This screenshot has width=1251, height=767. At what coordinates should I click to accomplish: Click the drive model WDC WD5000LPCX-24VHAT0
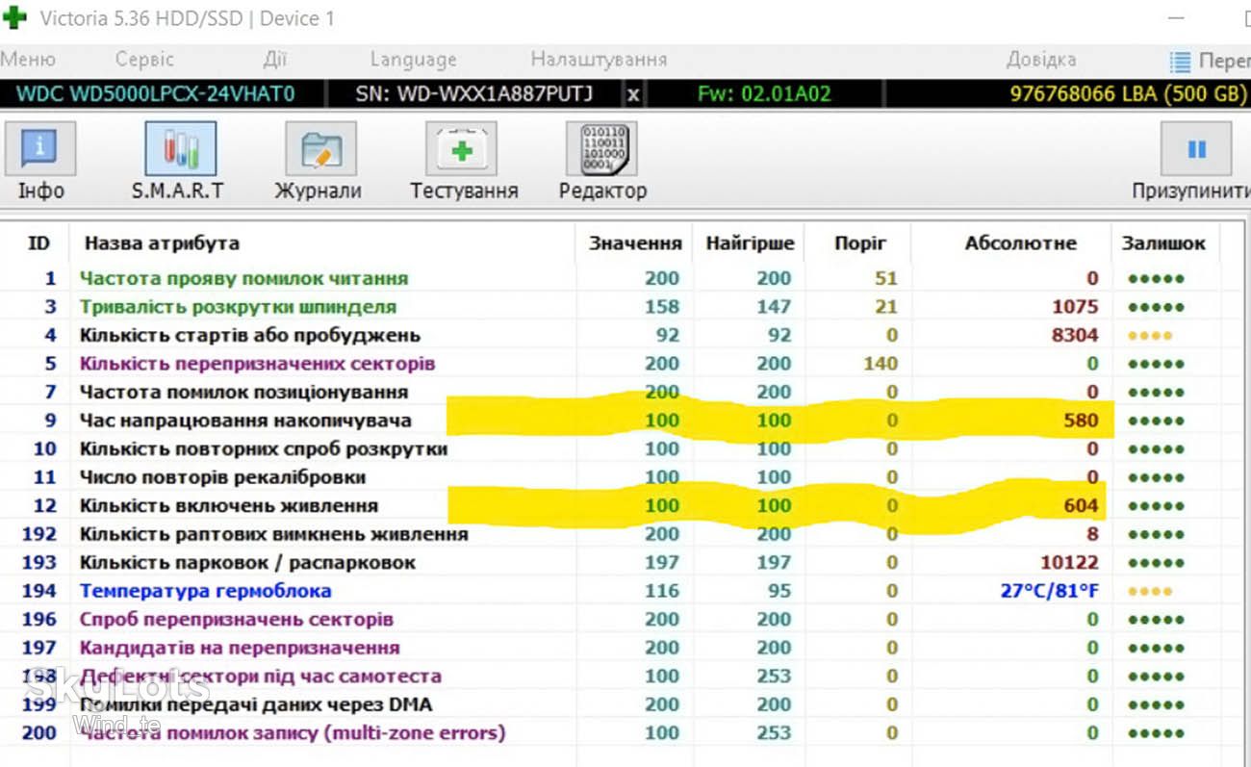156,94
